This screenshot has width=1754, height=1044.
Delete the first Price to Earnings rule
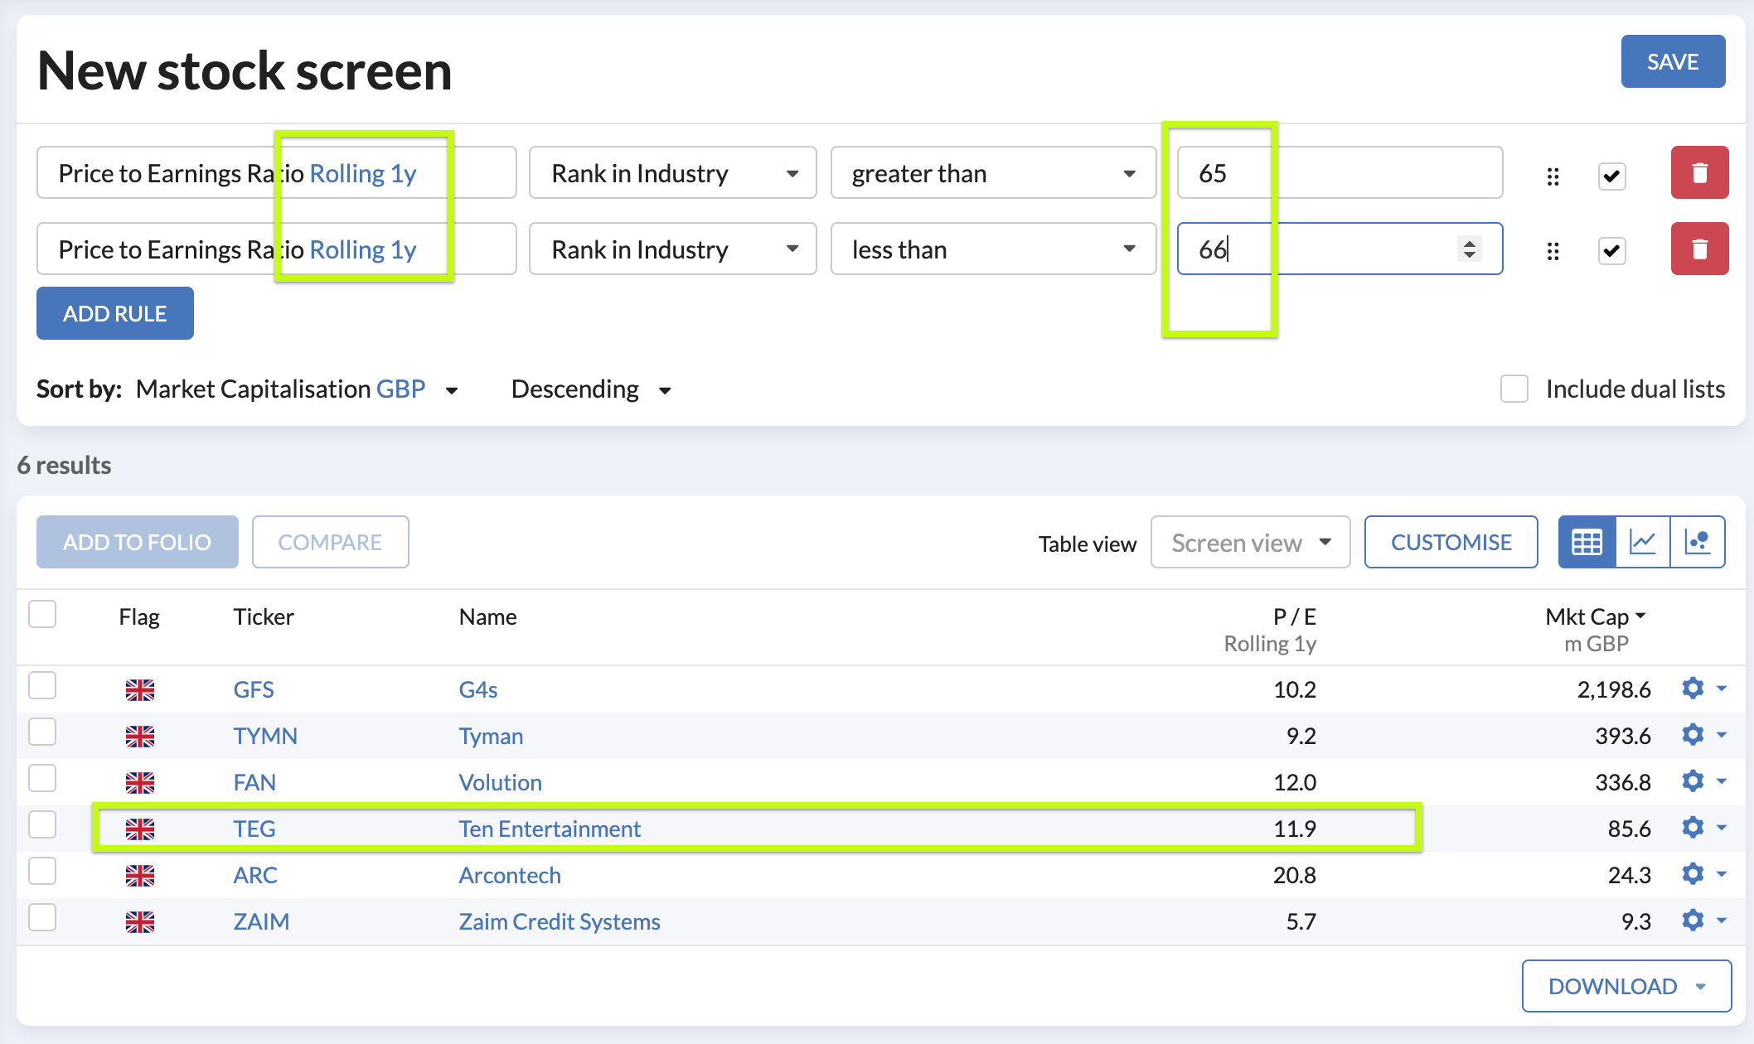coord(1699,172)
